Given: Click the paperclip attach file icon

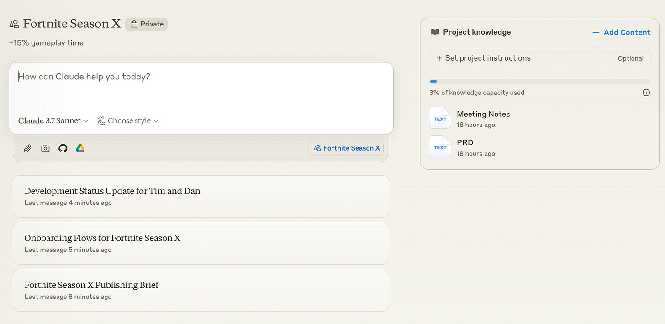Looking at the screenshot, I should (27, 148).
